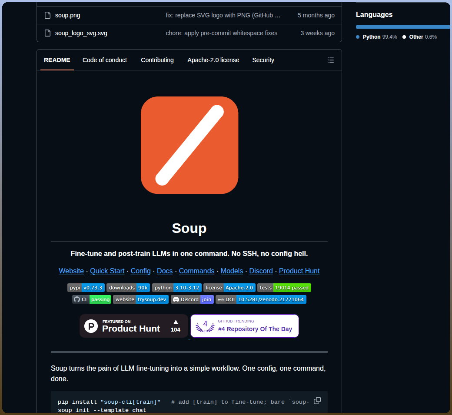Image resolution: width=452 pixels, height=415 pixels.
Task: Click the CI passing badge
Action: (x=92, y=299)
